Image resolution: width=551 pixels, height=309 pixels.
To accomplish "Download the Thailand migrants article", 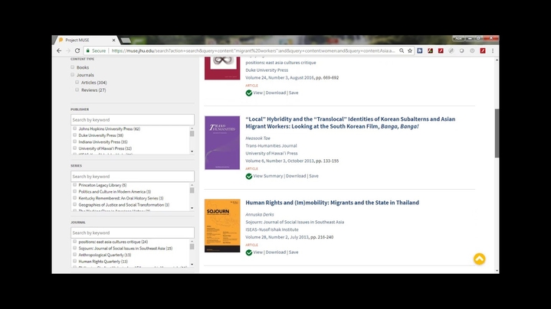I will (276, 252).
